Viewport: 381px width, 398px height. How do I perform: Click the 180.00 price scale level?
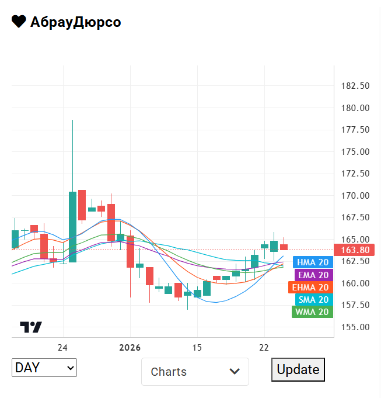coord(355,108)
